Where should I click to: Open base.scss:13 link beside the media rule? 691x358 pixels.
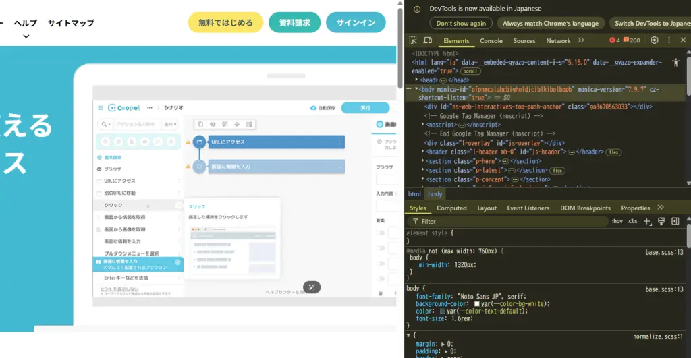pos(664,252)
